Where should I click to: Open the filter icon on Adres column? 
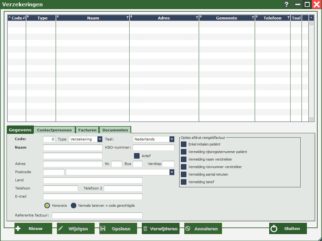coord(197,18)
